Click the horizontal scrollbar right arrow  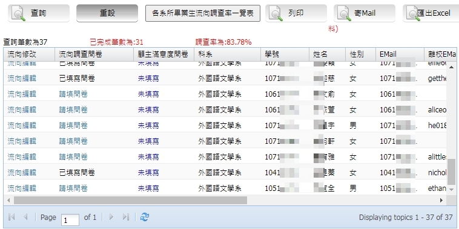441,201
